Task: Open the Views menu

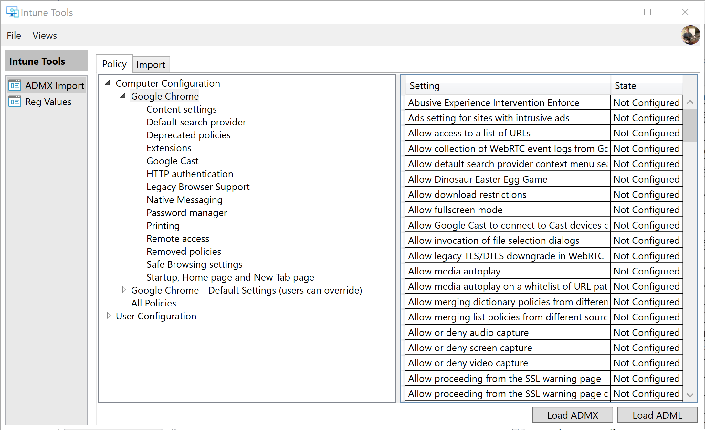Action: tap(45, 36)
